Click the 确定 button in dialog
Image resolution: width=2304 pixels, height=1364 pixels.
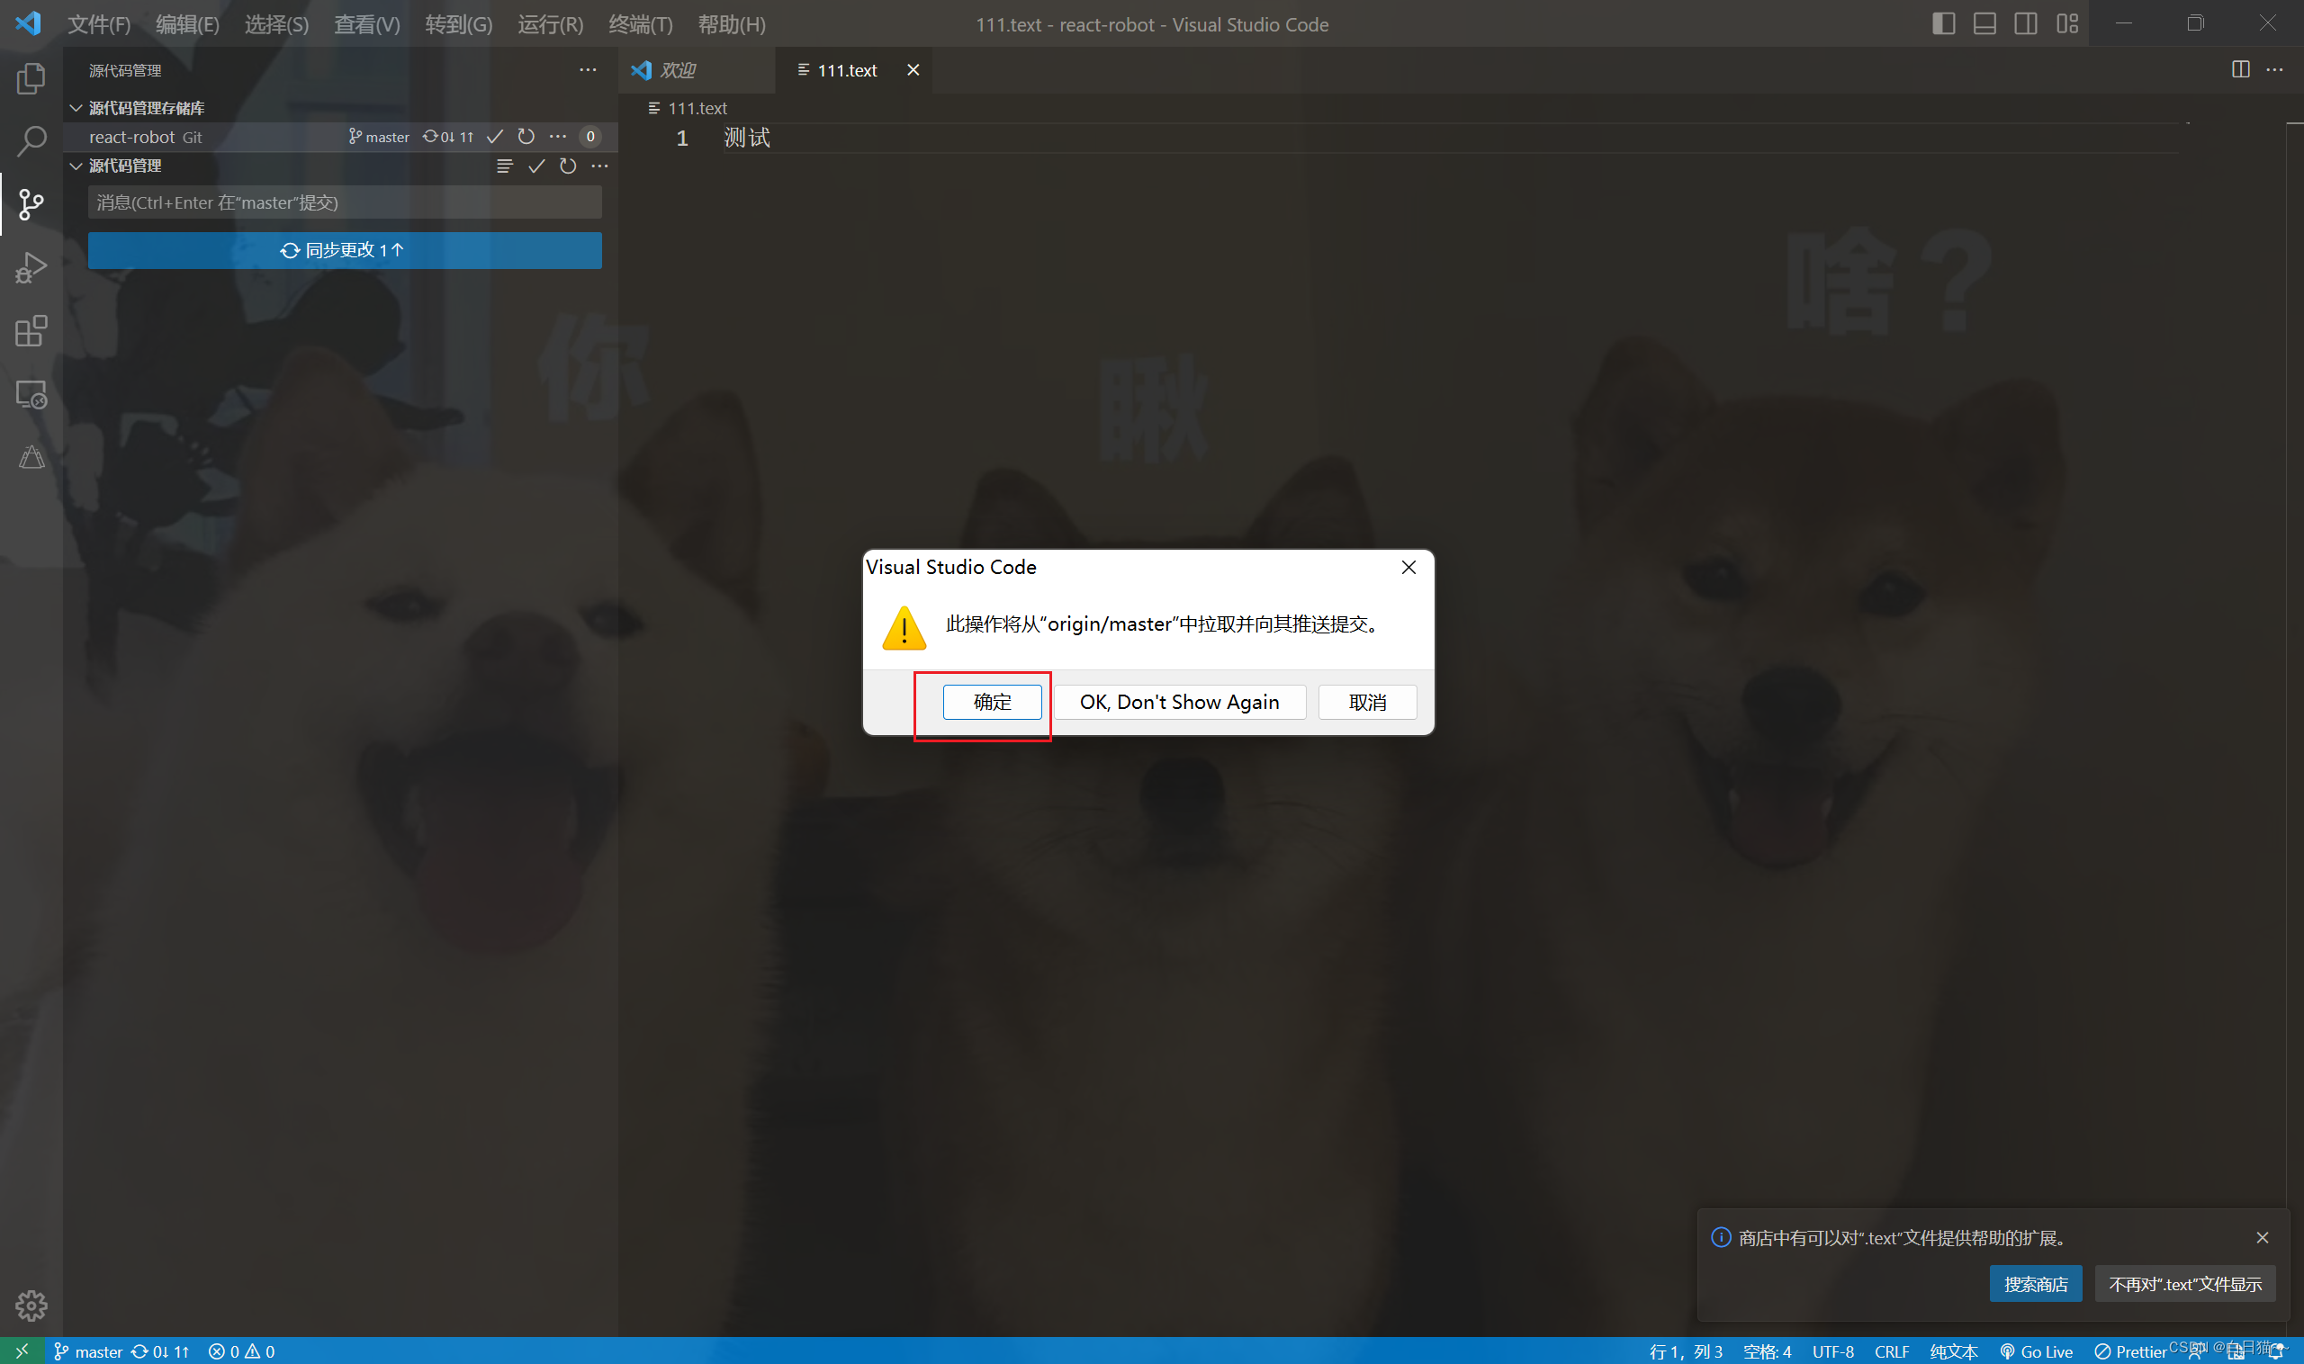(991, 702)
